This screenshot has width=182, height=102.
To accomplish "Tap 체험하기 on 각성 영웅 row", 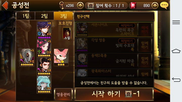I will pyautogui.click(x=127, y=41).
